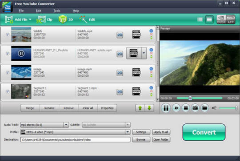Screen dimensions: 240x161
Task: Uncheck the iceage video checkbox
Action: click(8, 72)
